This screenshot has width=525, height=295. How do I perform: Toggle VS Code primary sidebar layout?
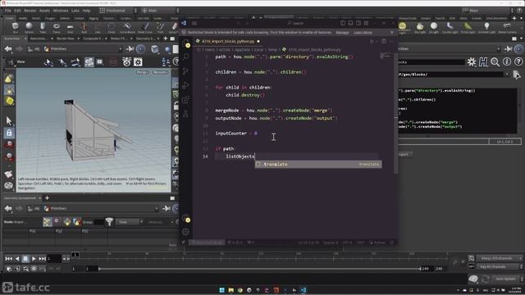click(343, 23)
